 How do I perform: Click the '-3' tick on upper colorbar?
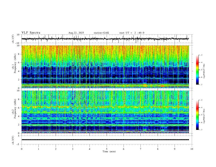click(x=201, y=55)
